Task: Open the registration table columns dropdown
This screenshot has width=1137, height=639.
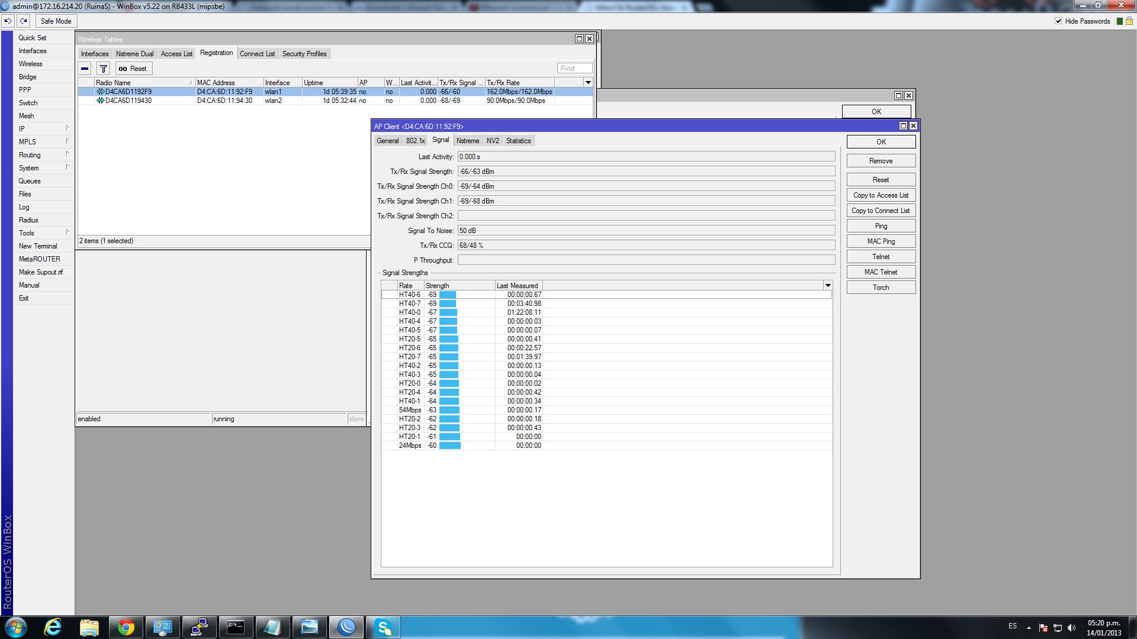Action: click(x=588, y=83)
